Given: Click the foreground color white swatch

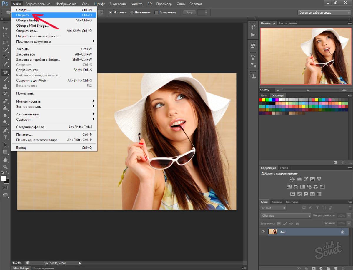Looking at the screenshot, I should [4, 178].
